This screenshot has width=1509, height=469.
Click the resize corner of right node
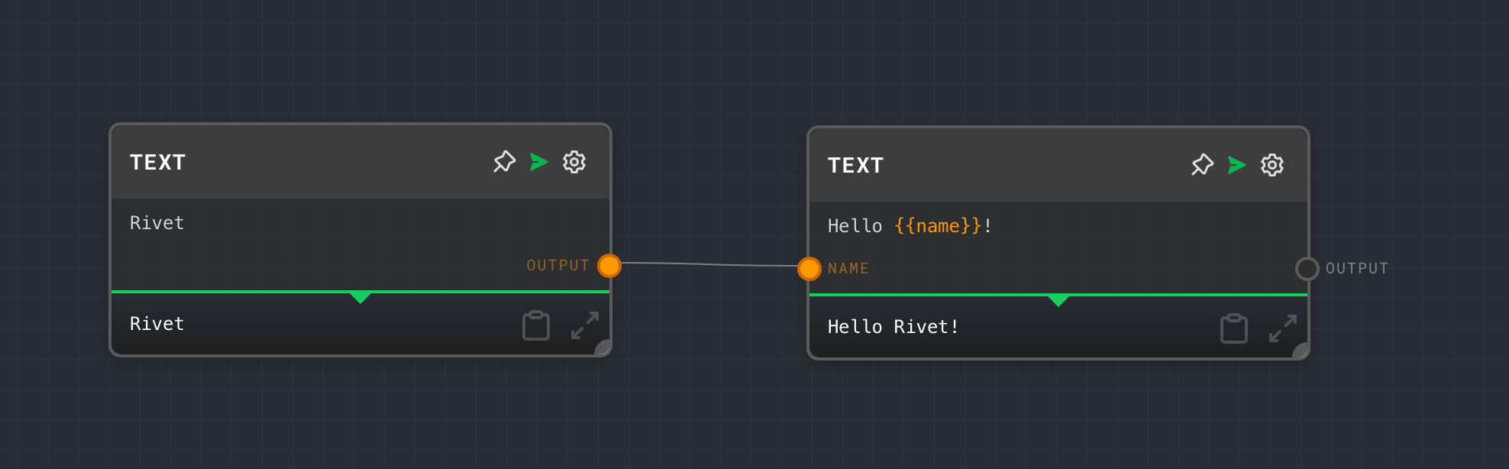click(x=1301, y=351)
